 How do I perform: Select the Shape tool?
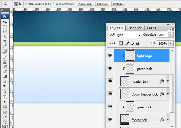[x=5, y=107]
